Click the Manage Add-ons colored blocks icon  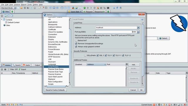pyautogui.click(x=73, y=8)
